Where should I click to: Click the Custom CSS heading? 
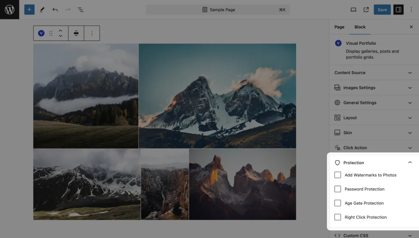tap(356, 236)
